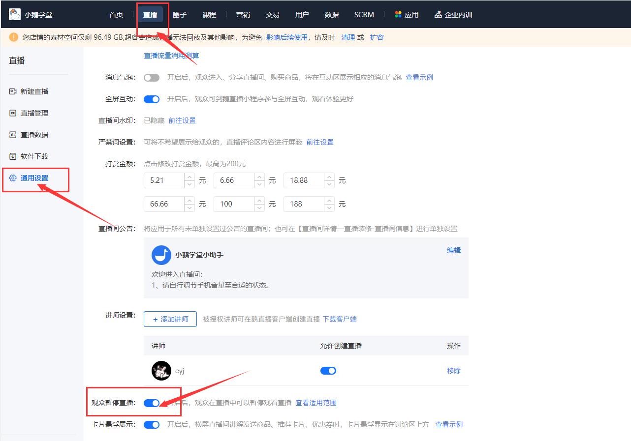Click the 软件下载 sidebar item
The image size is (631, 441).
34,156
